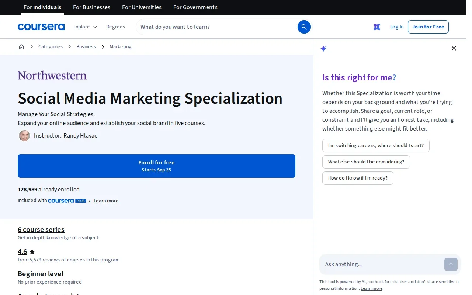Click the star icon next to 4.6 rating
Screen dimensions: 472x295
[32, 252]
